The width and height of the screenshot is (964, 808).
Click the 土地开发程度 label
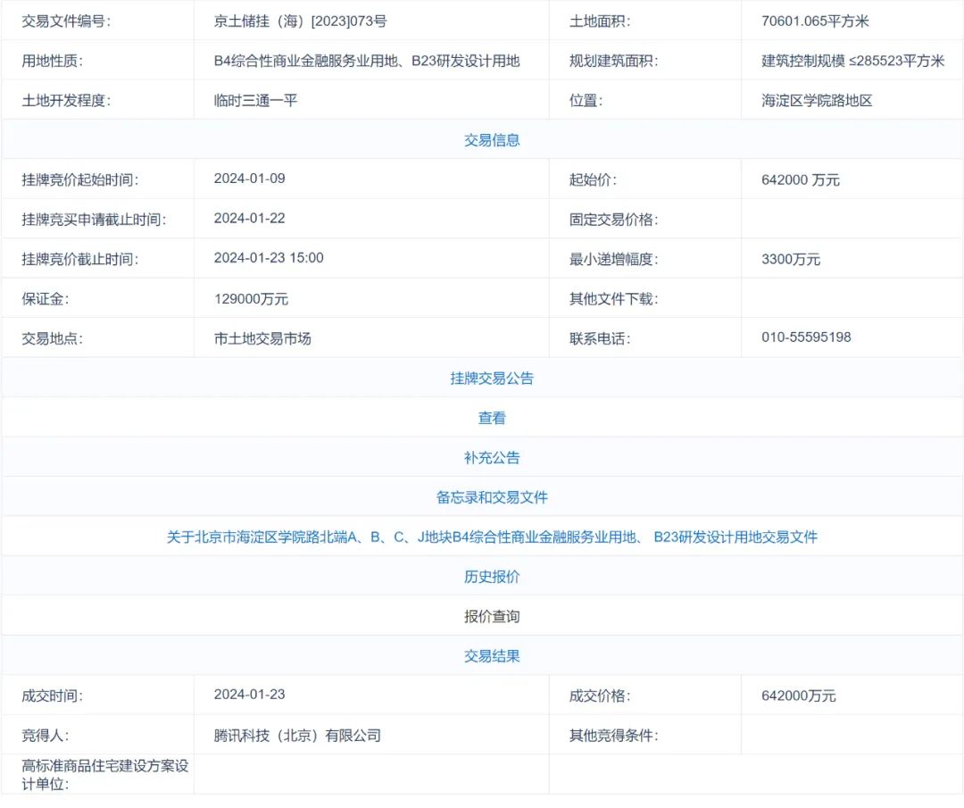66,101
